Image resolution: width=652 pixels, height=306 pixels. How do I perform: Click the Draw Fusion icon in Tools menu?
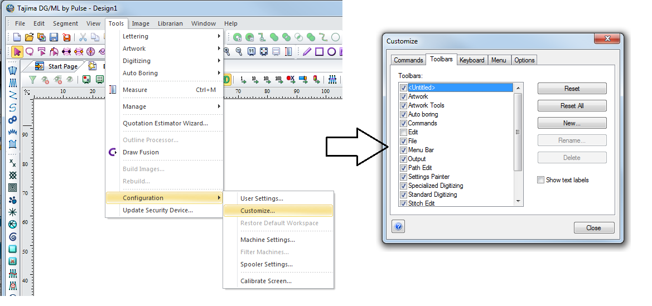113,152
